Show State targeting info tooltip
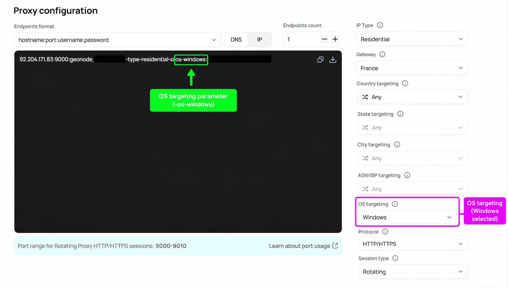The image size is (508, 288). [x=400, y=114]
